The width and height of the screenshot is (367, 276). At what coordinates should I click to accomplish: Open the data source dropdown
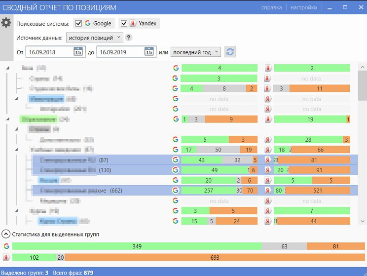pyautogui.click(x=95, y=38)
